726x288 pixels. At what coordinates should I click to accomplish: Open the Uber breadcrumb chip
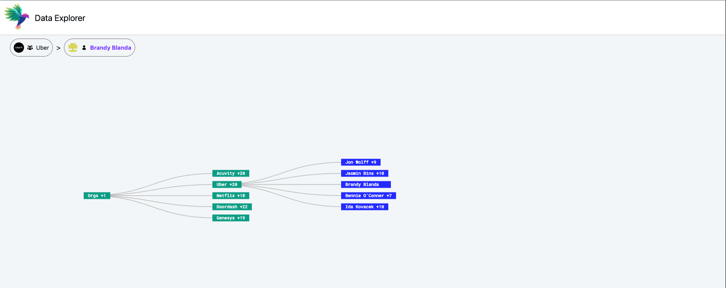coord(31,48)
